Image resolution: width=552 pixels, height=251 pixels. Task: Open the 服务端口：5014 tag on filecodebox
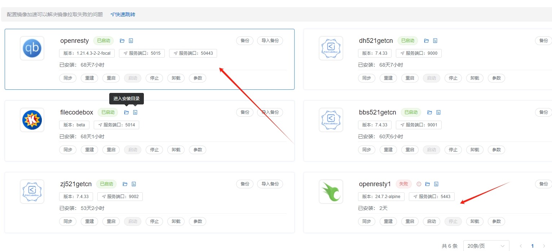(116, 125)
